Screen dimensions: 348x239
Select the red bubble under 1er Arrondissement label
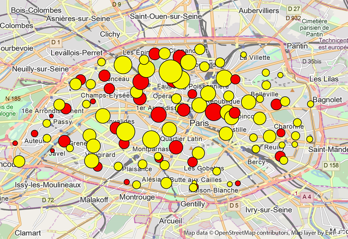coord(159,115)
